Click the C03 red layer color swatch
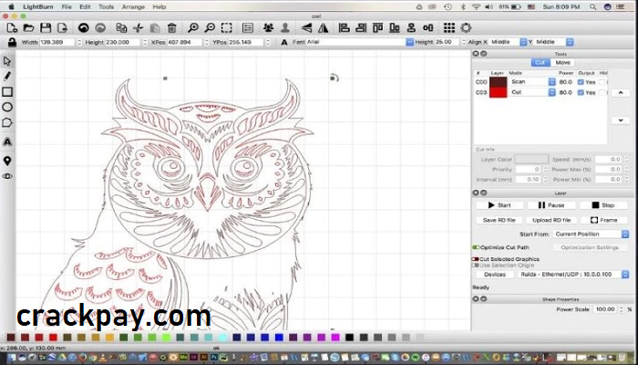The image size is (638, 365). [498, 92]
